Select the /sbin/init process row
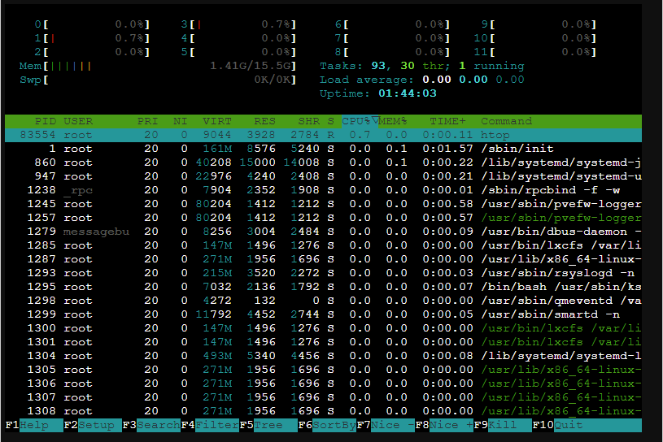663x442 pixels. pyautogui.click(x=325, y=149)
